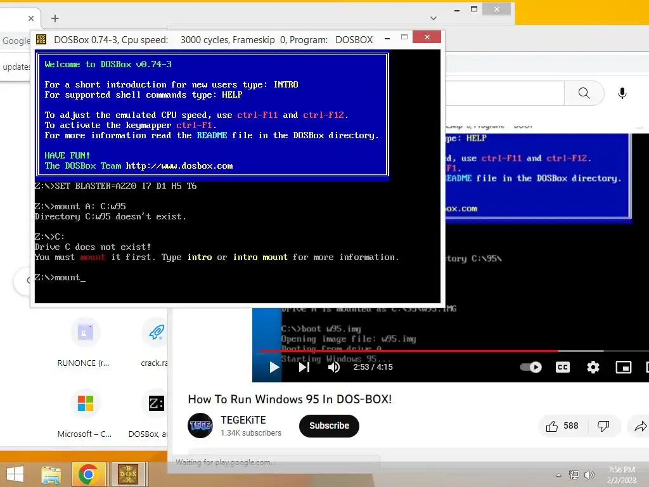Toggle closed captions CC button

(x=563, y=367)
